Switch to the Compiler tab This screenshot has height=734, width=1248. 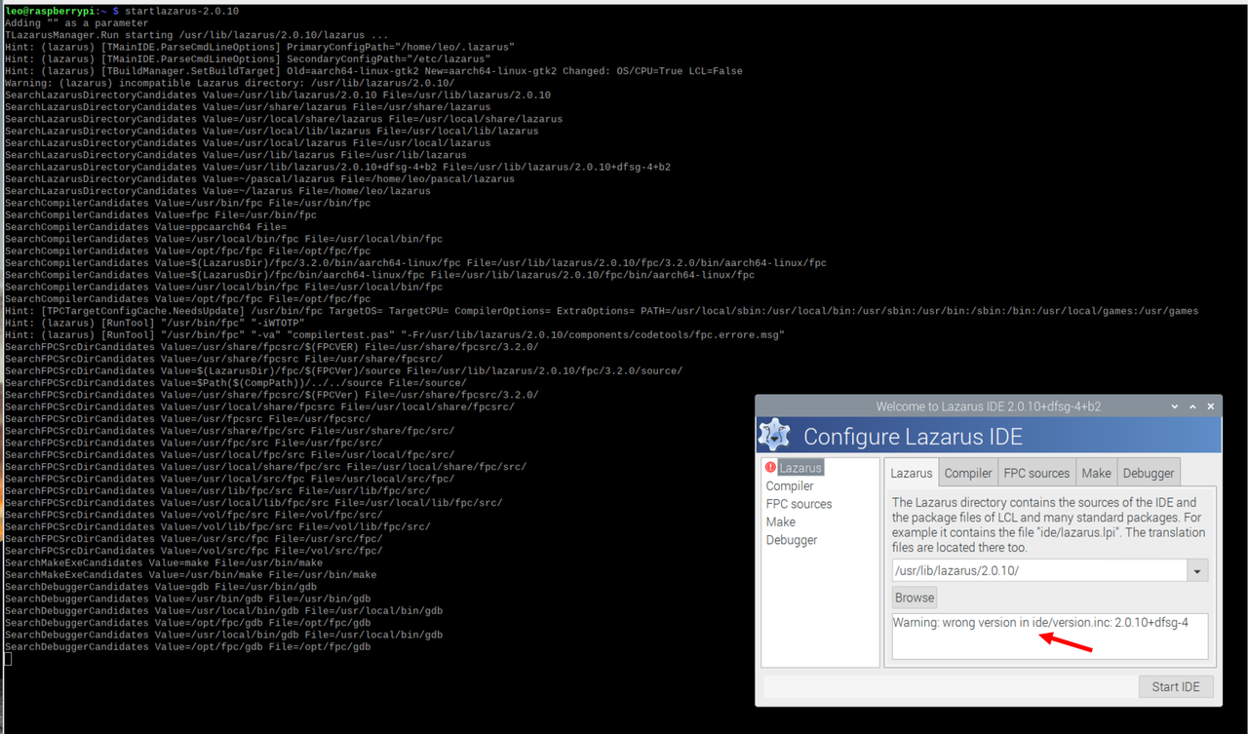point(968,473)
